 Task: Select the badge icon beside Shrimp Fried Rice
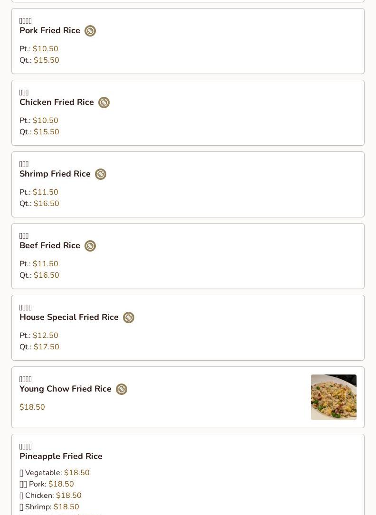pos(101,174)
